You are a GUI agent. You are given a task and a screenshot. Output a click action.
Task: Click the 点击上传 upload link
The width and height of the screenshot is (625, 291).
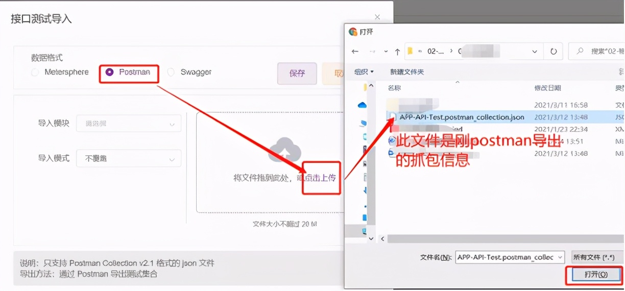[320, 178]
